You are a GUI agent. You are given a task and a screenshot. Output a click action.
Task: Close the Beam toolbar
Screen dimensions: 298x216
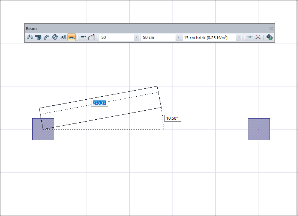pyautogui.click(x=271, y=29)
